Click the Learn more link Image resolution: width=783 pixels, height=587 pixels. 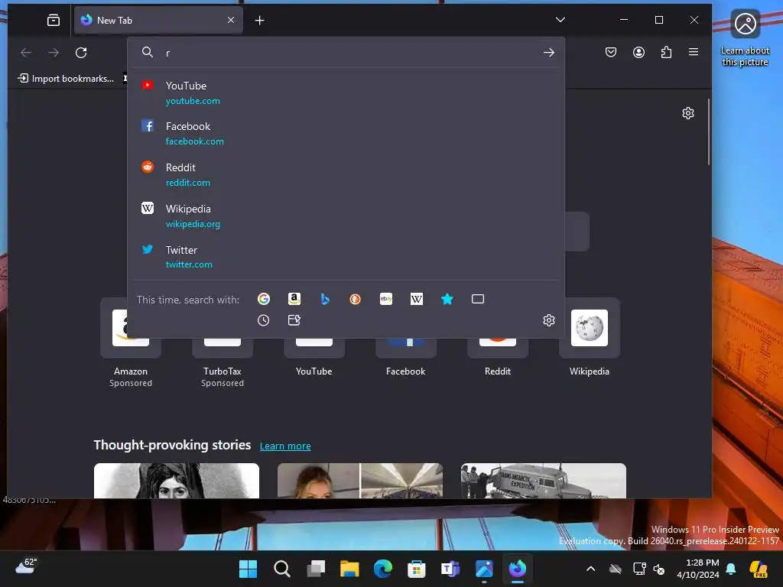(285, 446)
